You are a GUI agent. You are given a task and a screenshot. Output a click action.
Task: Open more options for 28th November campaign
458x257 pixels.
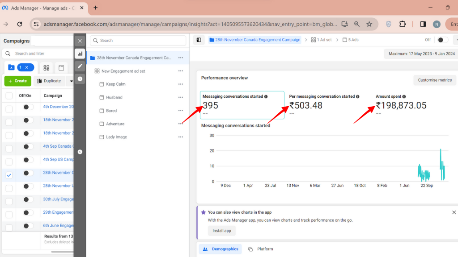181,58
